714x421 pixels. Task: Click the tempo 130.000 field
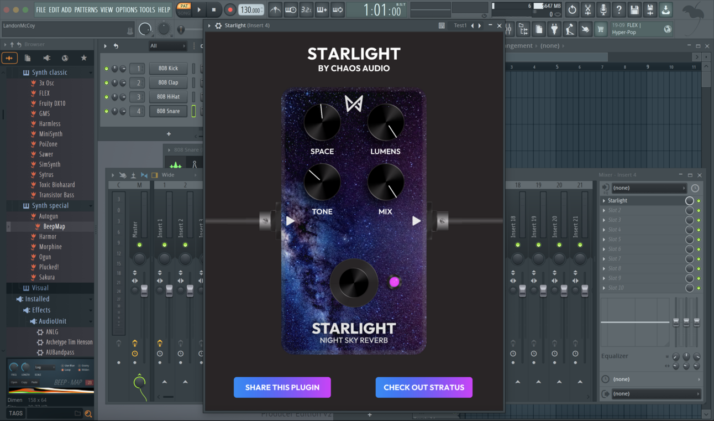click(251, 10)
